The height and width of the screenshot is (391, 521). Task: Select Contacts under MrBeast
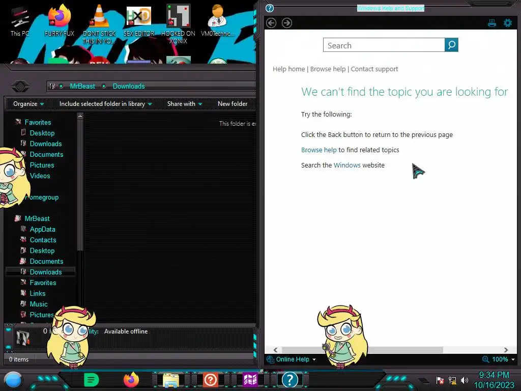43,240
